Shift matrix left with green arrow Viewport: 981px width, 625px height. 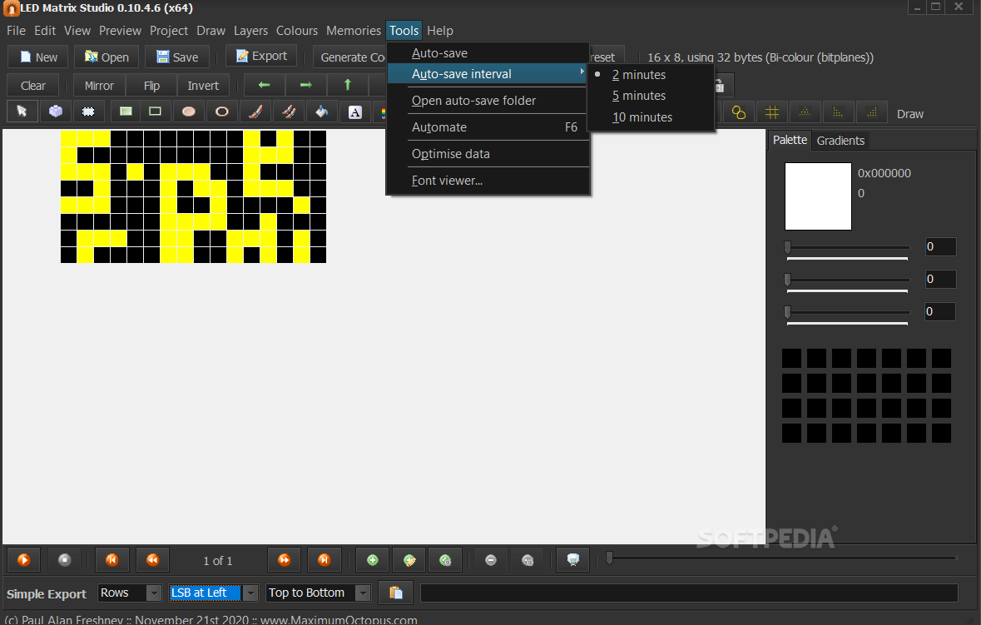(264, 85)
